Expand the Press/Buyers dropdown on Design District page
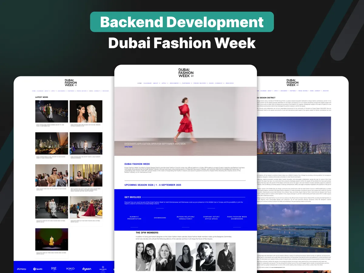Viewport: 364px width, 273px height. point(304,91)
